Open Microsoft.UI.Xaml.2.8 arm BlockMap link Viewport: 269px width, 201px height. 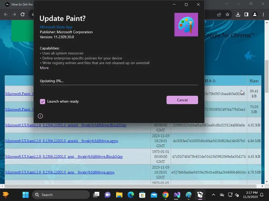64,157
